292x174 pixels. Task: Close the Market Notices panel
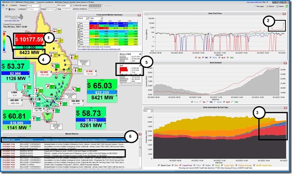click(140, 134)
